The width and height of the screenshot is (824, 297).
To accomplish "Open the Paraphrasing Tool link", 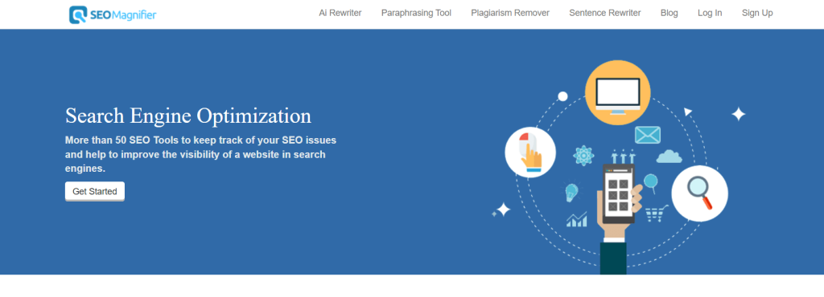I will [x=416, y=13].
